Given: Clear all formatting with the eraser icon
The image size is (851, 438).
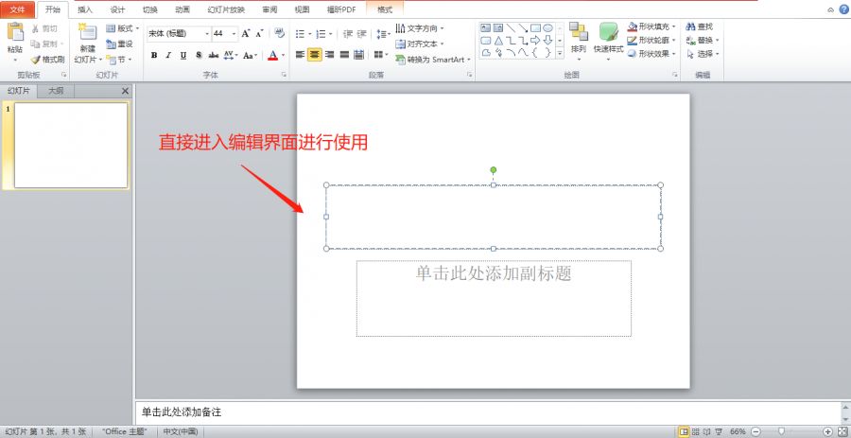Looking at the screenshot, I should (x=280, y=33).
